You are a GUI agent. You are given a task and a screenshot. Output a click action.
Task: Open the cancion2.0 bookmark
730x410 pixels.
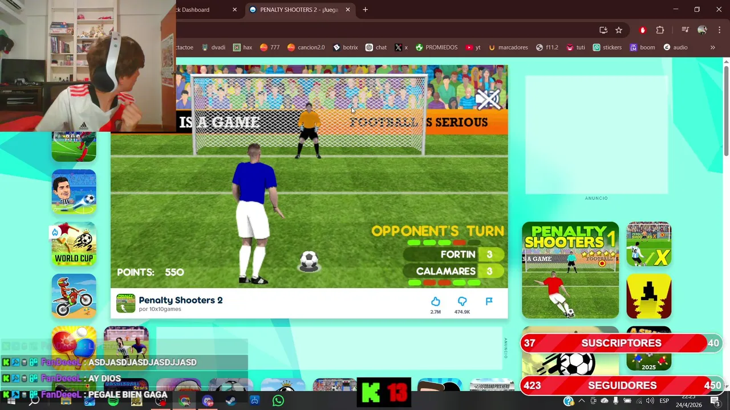[x=306, y=47]
